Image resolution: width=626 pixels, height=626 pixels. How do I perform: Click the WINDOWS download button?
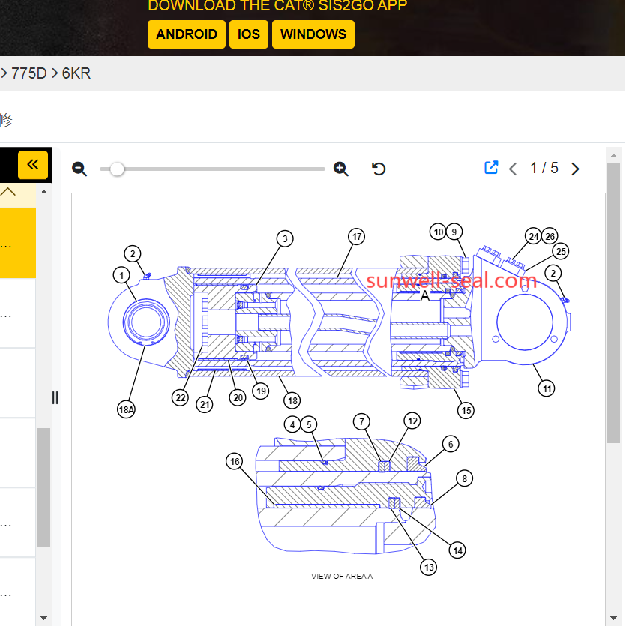pyautogui.click(x=313, y=34)
